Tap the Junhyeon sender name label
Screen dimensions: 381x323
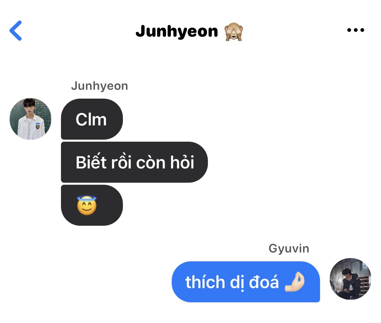(99, 86)
